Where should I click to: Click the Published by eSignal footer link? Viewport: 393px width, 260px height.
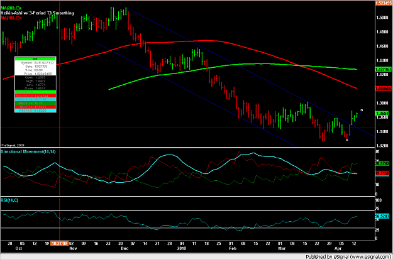click(x=348, y=257)
